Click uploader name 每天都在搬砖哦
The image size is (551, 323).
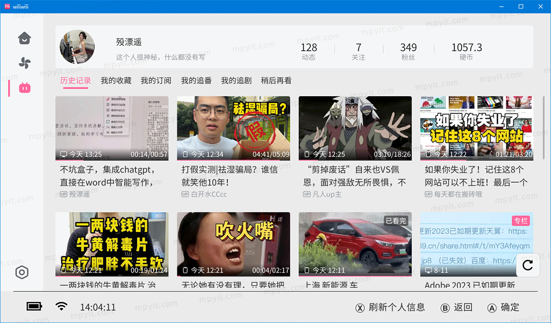click(x=458, y=194)
